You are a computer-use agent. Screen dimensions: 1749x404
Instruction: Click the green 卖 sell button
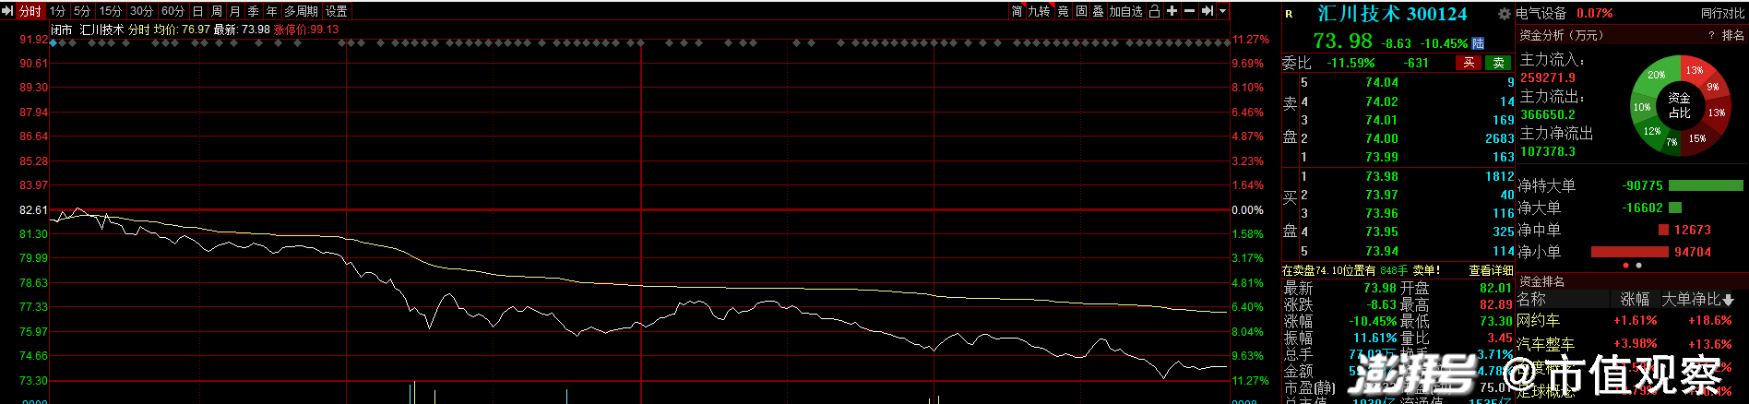(x=1499, y=63)
